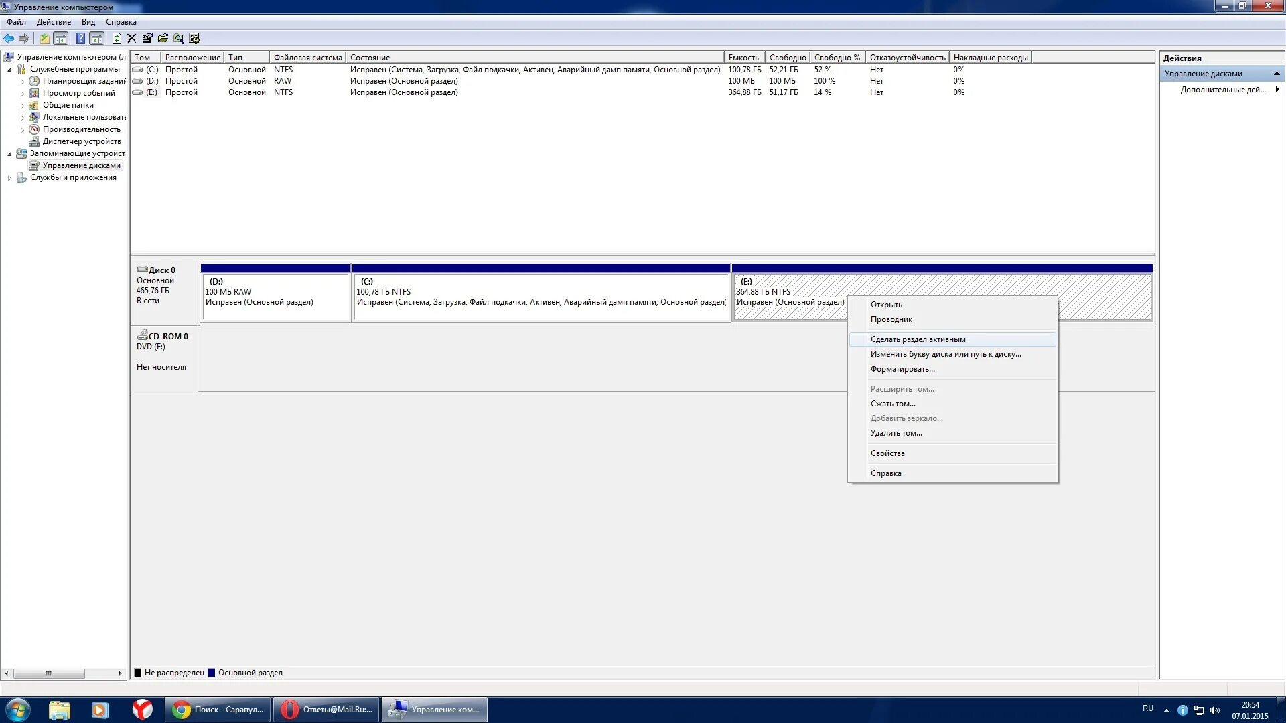Expand Службы и приложения node

[x=9, y=178]
